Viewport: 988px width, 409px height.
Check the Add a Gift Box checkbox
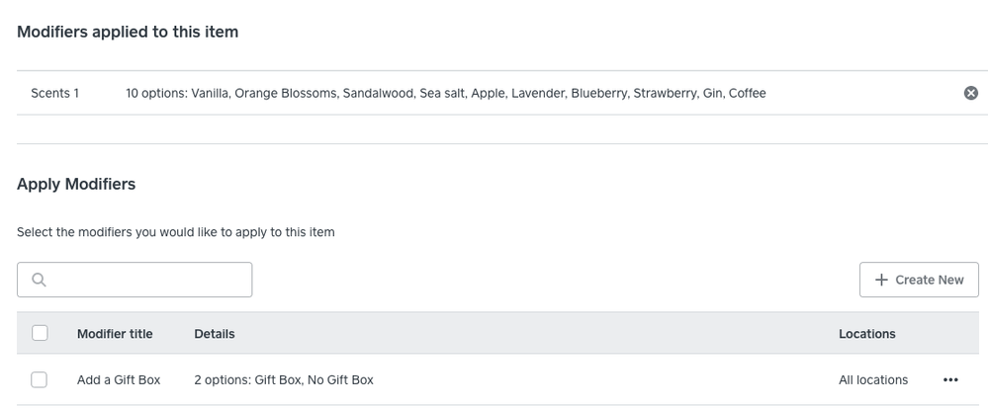tap(40, 379)
